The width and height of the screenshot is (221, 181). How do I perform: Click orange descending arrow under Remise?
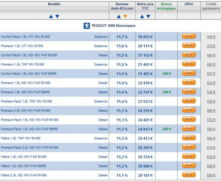click(125, 17)
